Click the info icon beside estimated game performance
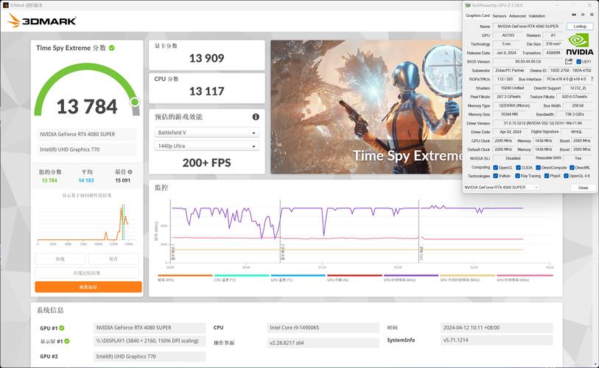This screenshot has width=599, height=368. pos(256,117)
